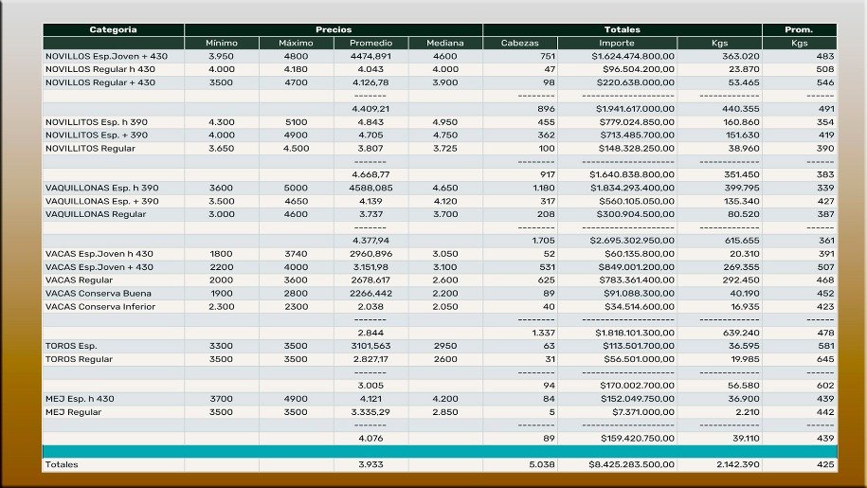Click the VACAS Conserva Buena category cell

click(x=99, y=294)
